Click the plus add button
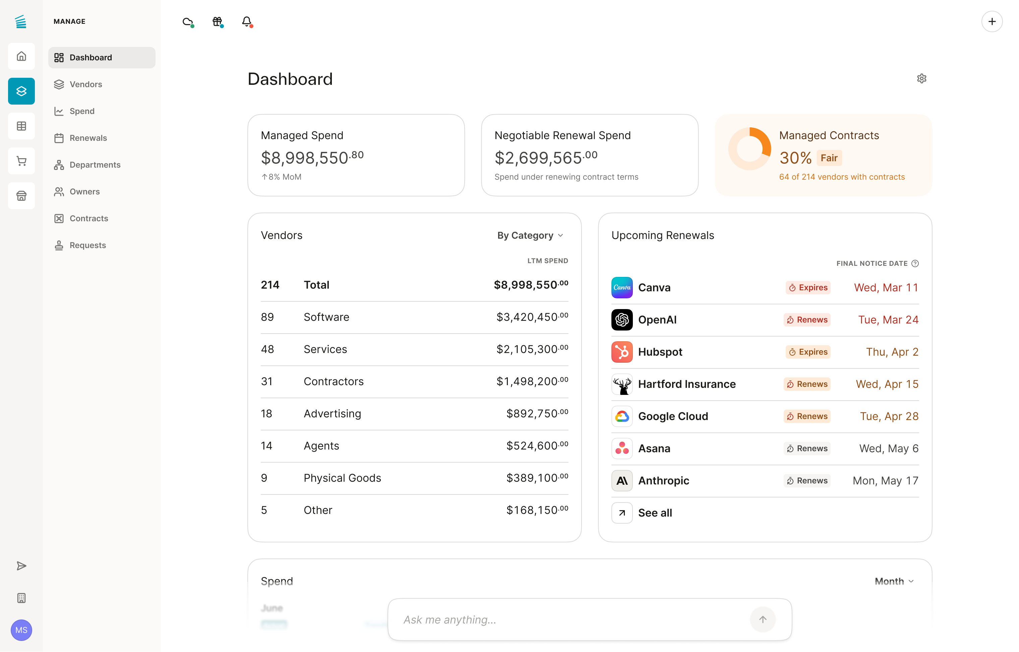 click(992, 21)
